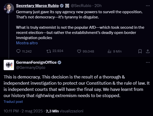The height and width of the screenshot is (116, 153).
Task: Click GermanForeignOffice display name
Action: 36,62
